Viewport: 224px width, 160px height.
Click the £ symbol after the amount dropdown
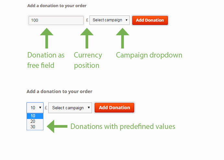point(46,108)
